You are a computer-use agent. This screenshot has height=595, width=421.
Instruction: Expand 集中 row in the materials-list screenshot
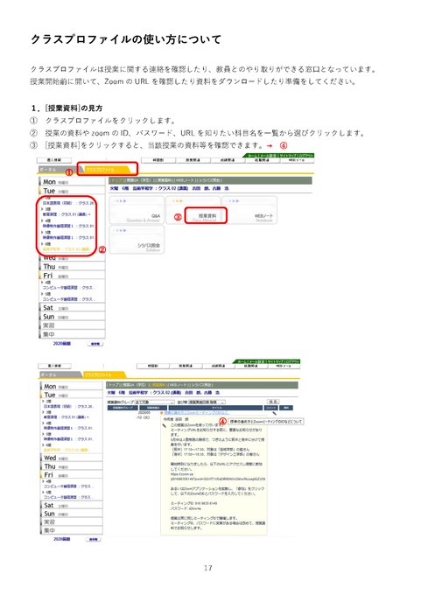[72, 530]
